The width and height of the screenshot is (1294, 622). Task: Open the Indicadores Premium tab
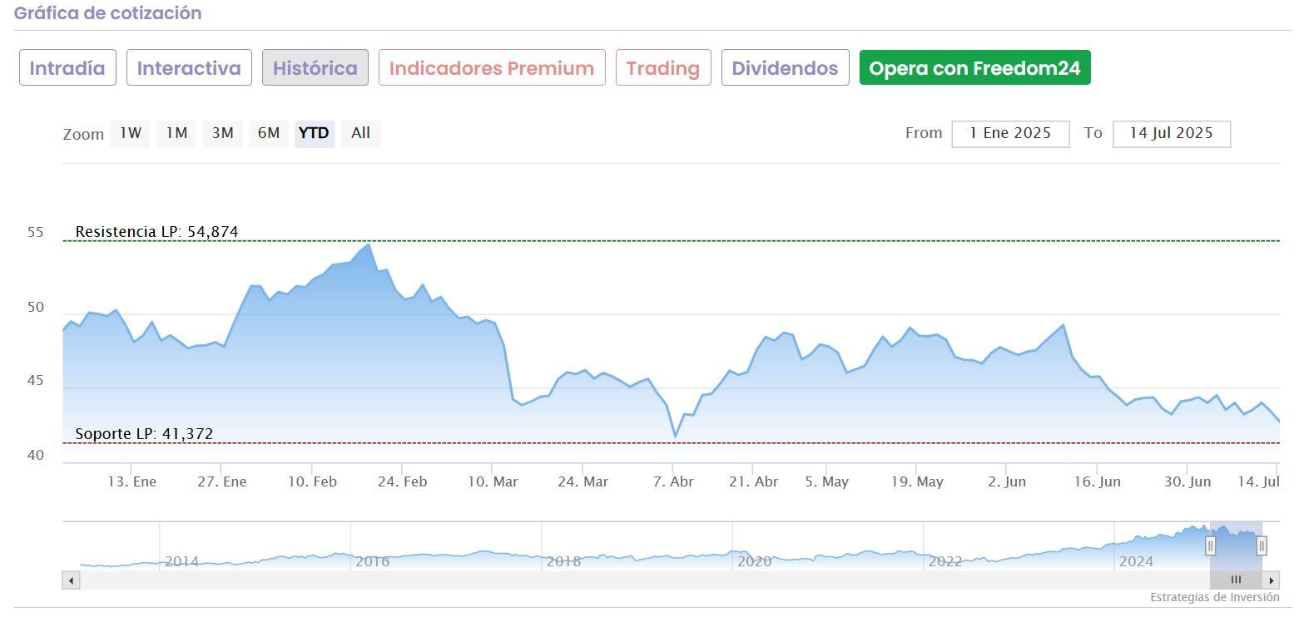tap(492, 68)
